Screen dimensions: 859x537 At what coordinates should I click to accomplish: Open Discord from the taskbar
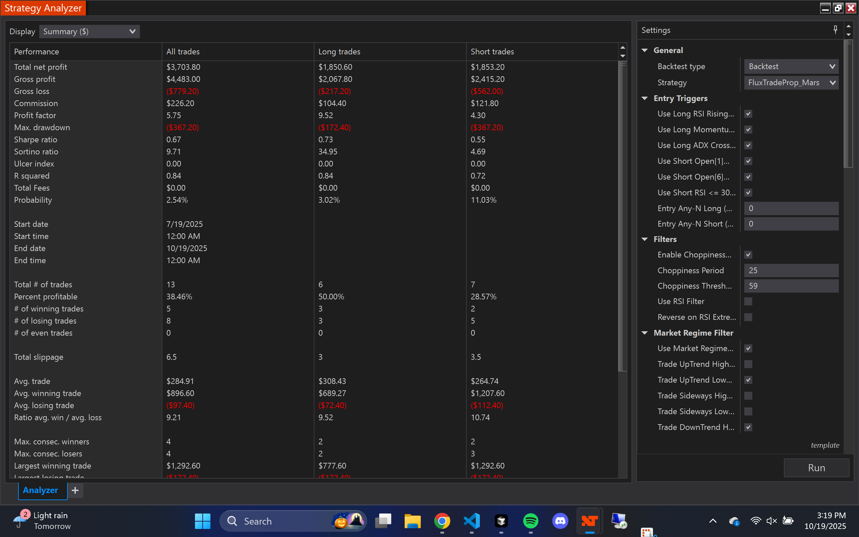(560, 521)
